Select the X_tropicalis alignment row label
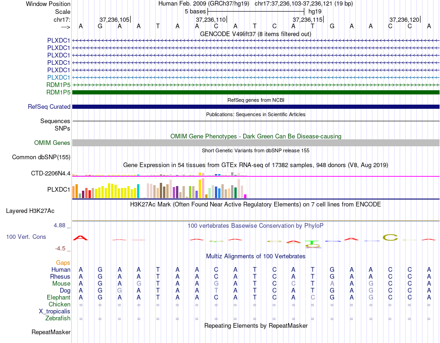Screen dimensions: 440x343 coord(55,312)
